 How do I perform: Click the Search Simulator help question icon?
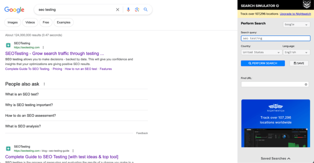(x=277, y=6)
